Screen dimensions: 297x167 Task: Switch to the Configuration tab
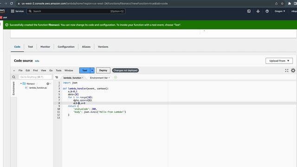coord(66,47)
